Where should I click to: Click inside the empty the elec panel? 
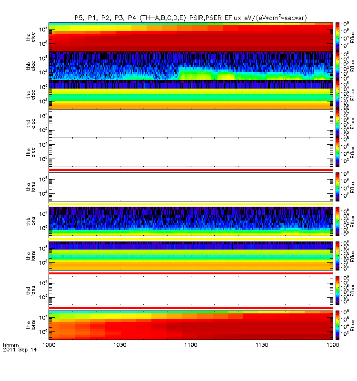pyautogui.click(x=191, y=152)
